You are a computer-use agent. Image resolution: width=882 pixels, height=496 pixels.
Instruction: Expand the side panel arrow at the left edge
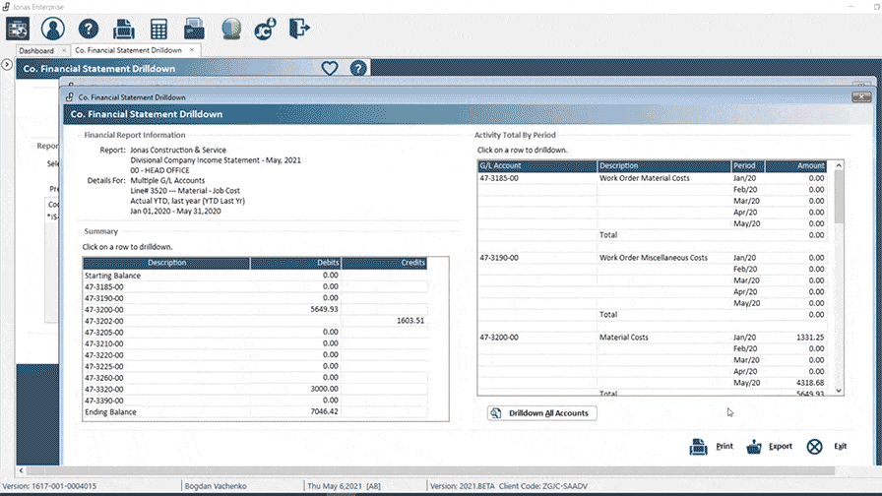tap(7, 65)
